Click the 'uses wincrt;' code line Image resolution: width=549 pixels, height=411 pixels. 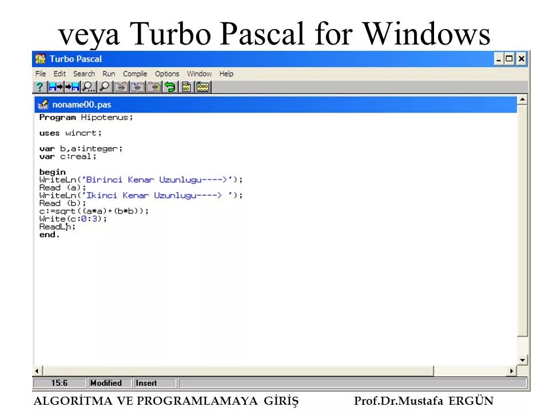click(x=70, y=133)
